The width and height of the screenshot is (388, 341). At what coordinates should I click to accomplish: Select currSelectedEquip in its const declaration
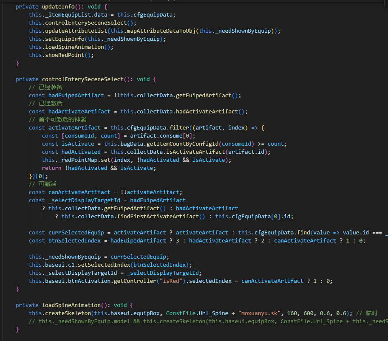tap(76, 233)
